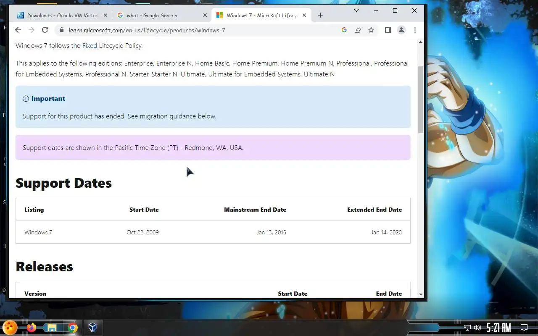Open VirtualBox from the taskbar
This screenshot has height=336, width=538.
coord(92,328)
